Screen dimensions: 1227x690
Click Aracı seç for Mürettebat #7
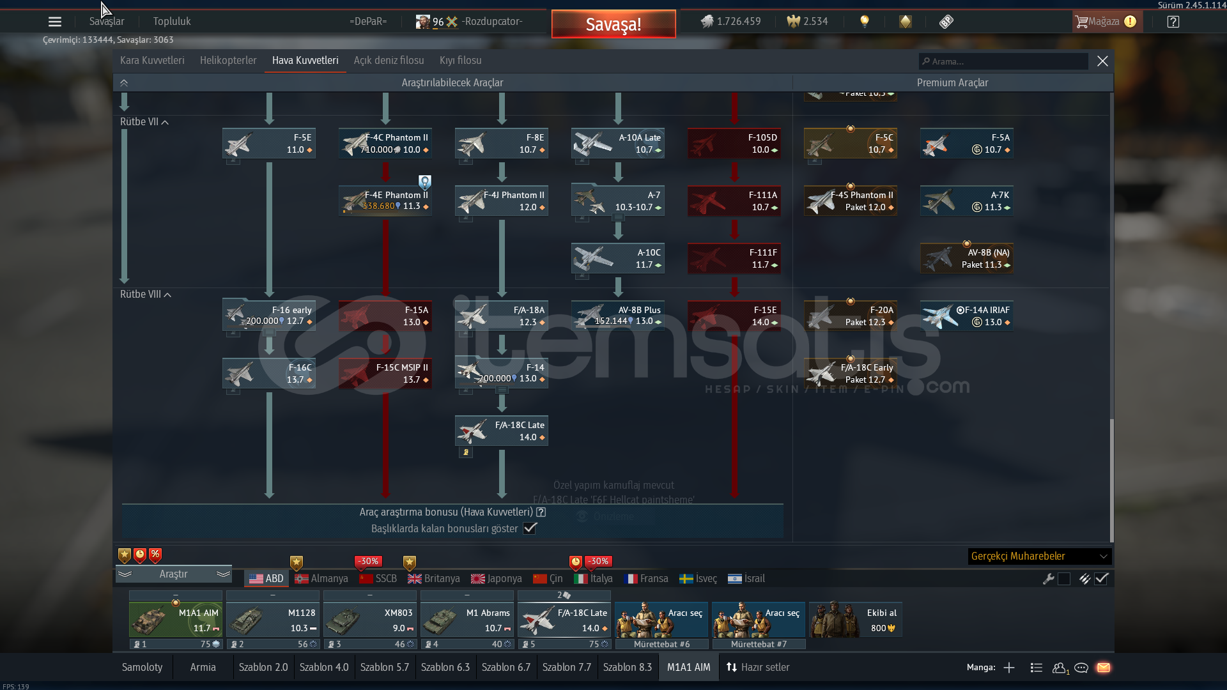click(759, 620)
